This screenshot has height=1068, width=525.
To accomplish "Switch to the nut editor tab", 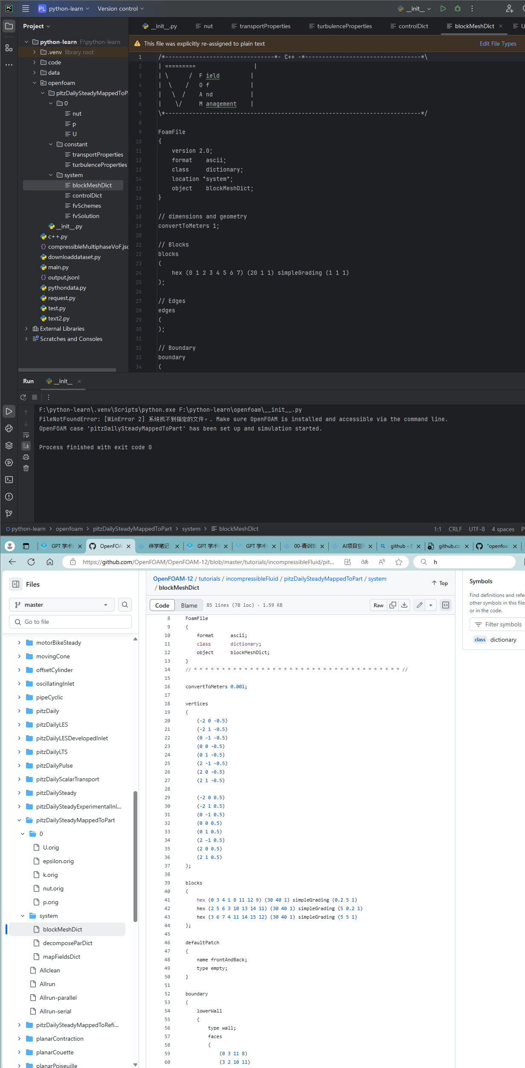I will [204, 26].
